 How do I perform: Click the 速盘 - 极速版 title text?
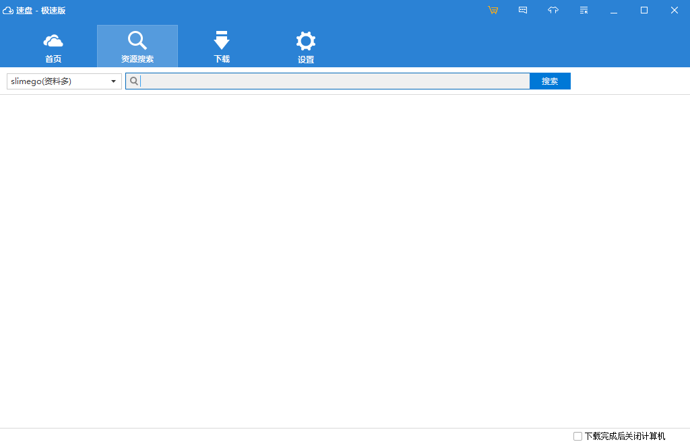pos(41,10)
